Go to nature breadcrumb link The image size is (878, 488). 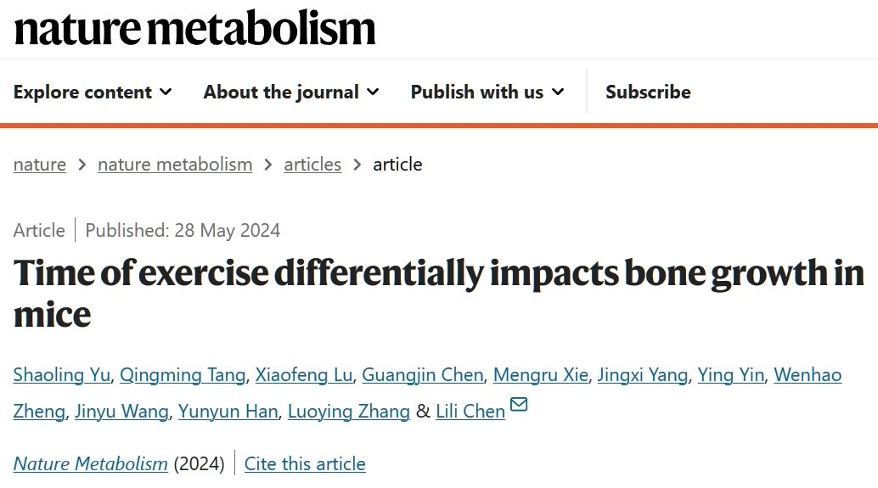tap(40, 165)
